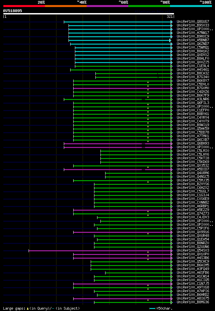Select the UniRef100_C4JDV3 hit name
The image size is (215, 311).
coord(193,218)
